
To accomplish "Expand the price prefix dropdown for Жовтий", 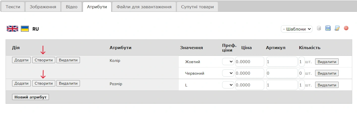I will [228, 62].
